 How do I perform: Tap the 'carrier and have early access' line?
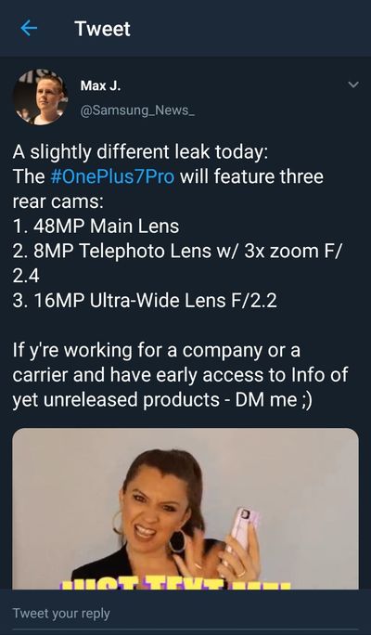180,375
